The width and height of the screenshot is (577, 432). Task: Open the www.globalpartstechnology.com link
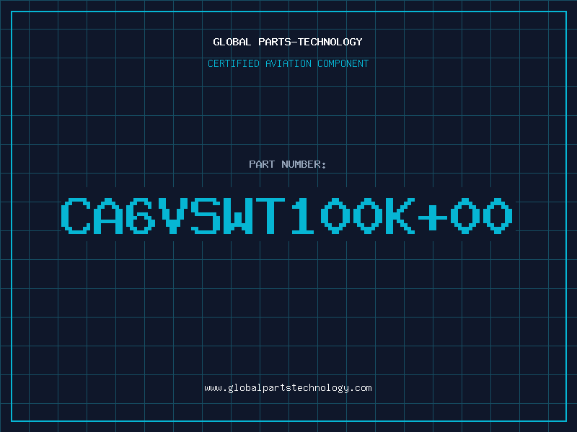coord(288,388)
